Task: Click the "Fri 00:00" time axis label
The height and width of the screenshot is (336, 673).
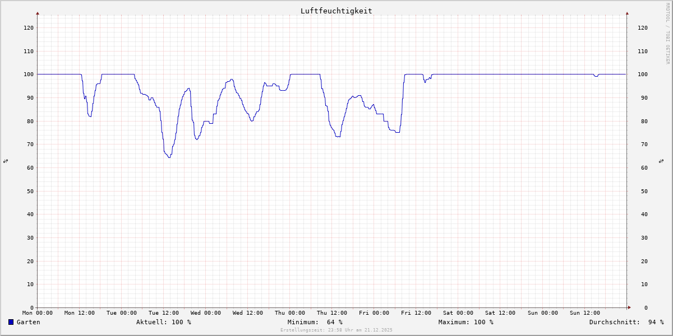Action: pyautogui.click(x=374, y=313)
